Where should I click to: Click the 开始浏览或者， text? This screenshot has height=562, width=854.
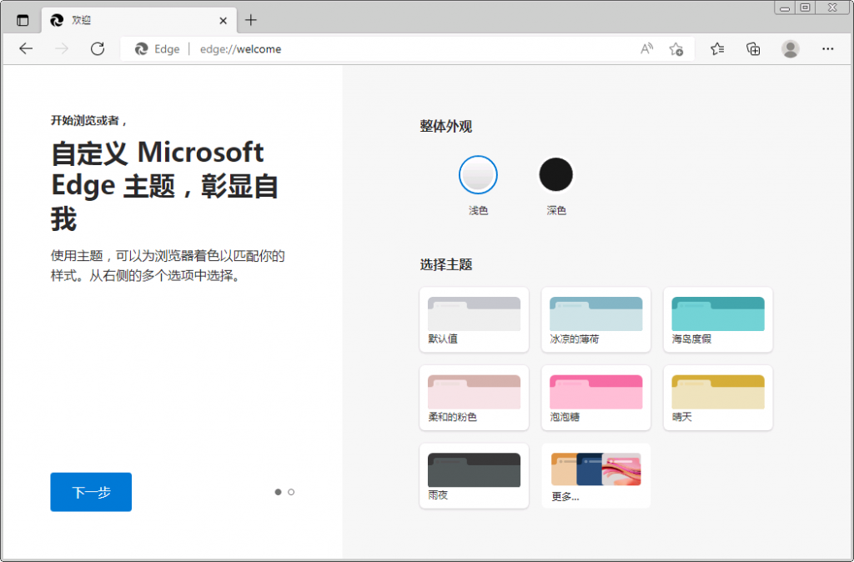pos(90,120)
